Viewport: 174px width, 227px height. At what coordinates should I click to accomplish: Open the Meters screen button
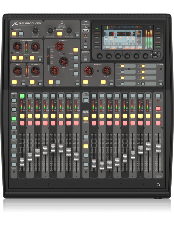(x=97, y=33)
